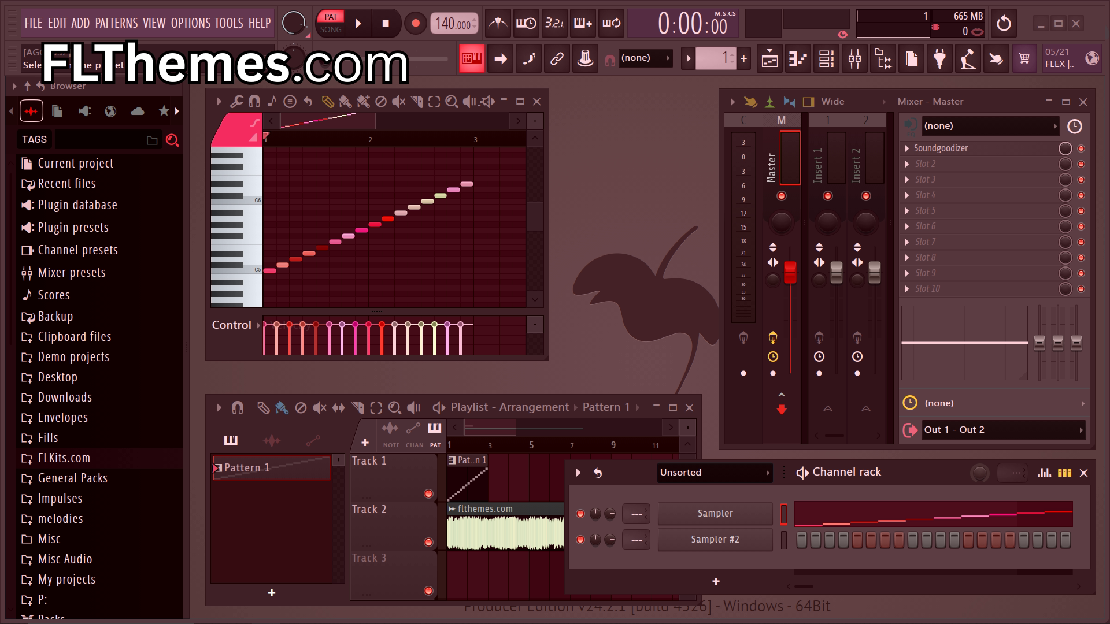
Task: Open the Unsorted channel filter dropdown
Action: pos(715,473)
